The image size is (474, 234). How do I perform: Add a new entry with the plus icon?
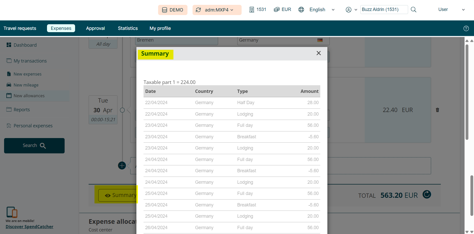click(x=122, y=166)
